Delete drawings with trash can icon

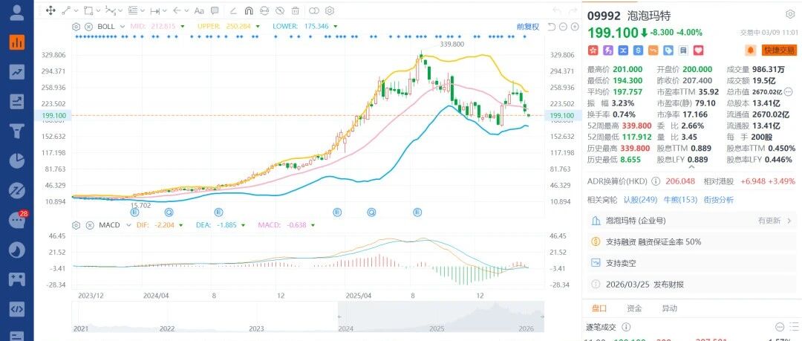(x=295, y=10)
